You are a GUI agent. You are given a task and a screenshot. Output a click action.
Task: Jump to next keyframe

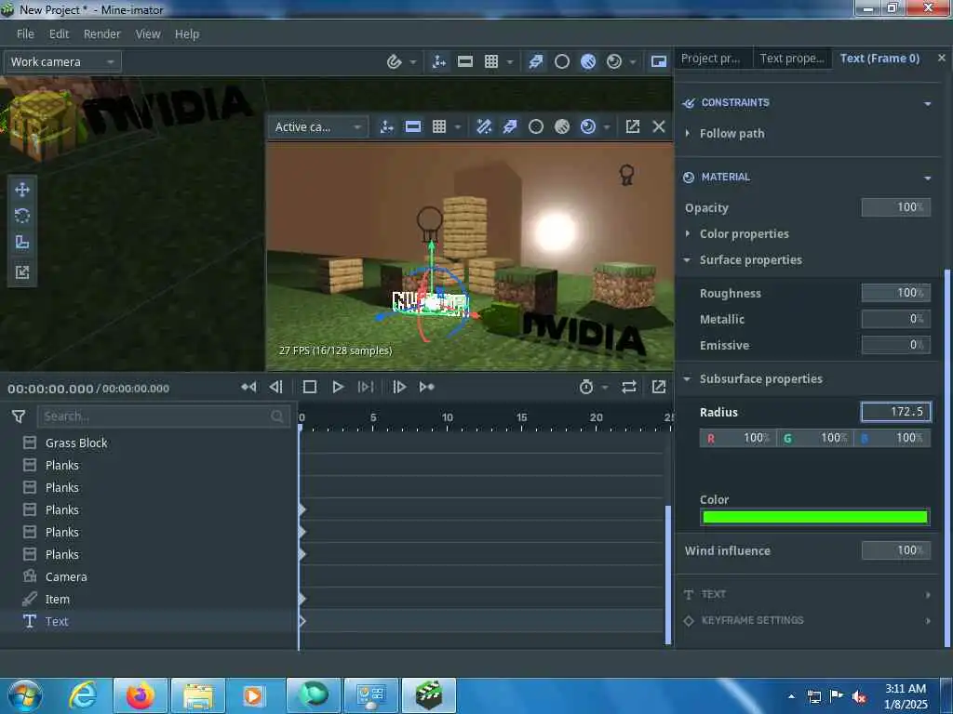click(x=426, y=387)
